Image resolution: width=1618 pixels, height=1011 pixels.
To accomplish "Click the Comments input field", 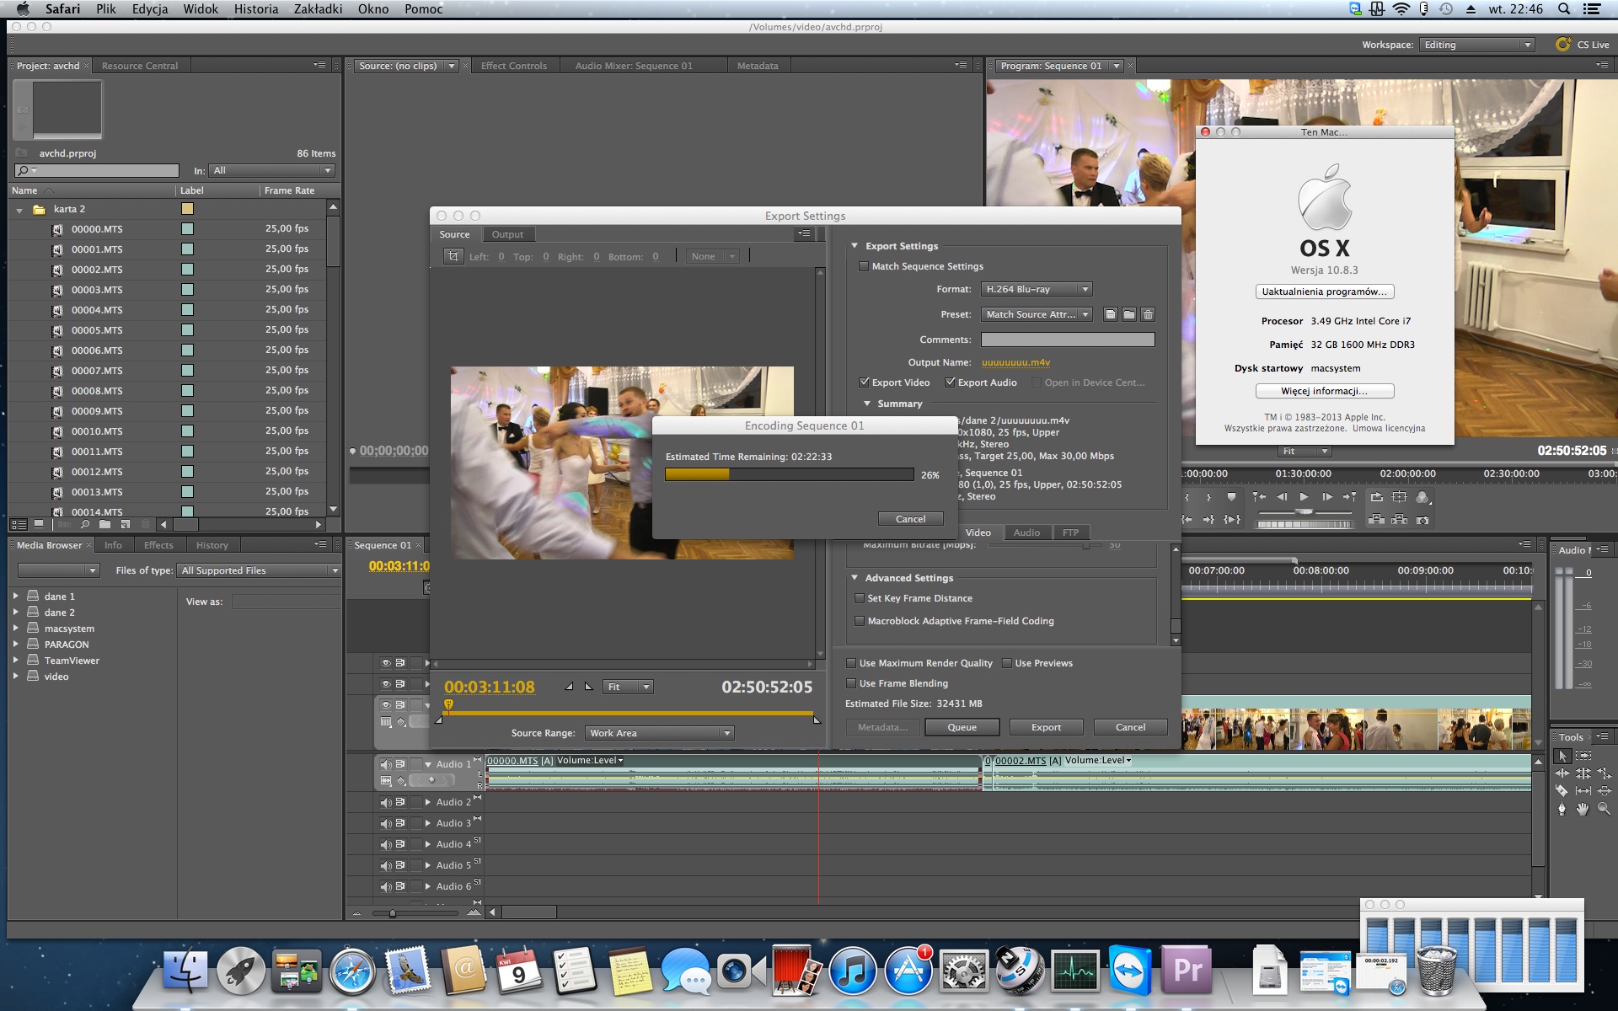I will (x=1068, y=340).
